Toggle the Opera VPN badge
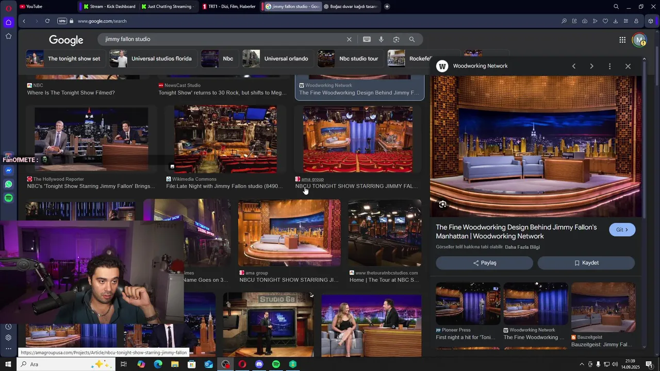The image size is (660, 371). click(62, 21)
